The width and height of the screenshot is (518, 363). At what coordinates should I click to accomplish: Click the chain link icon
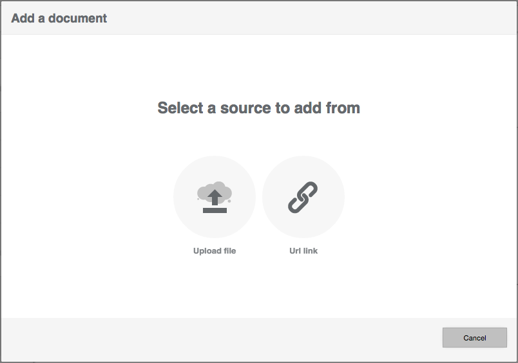[x=303, y=197]
